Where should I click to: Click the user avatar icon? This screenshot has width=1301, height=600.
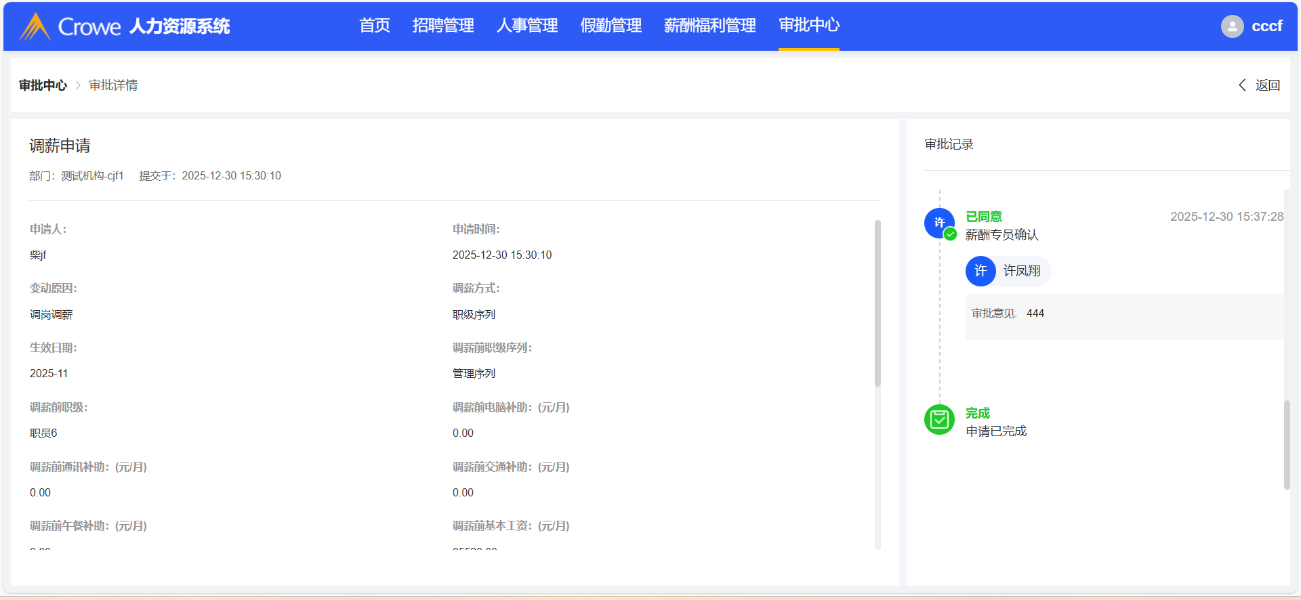coord(1232,26)
